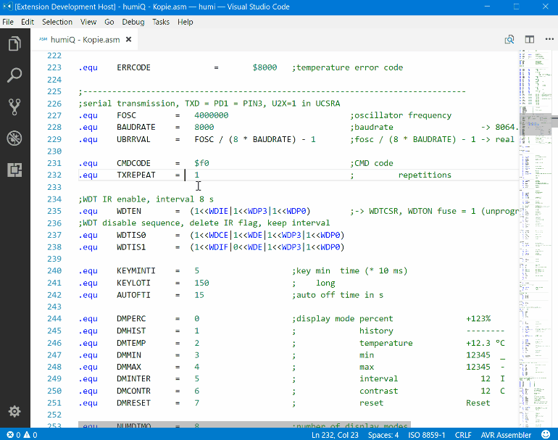This screenshot has height=440, width=558.
Task: Click the $f0 value
Action: tap(201, 163)
